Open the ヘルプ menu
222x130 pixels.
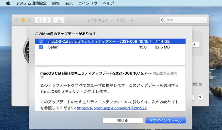pos(108,3)
